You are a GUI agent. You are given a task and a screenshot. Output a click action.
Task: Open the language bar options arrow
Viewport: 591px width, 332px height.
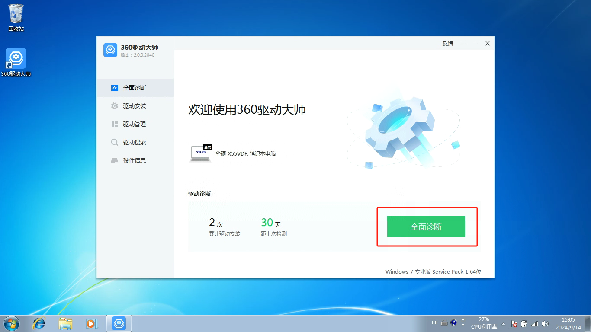click(463, 325)
